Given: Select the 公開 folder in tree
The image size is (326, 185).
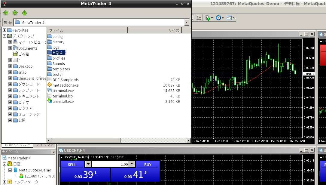Looking at the screenshot, I should 22,120.
